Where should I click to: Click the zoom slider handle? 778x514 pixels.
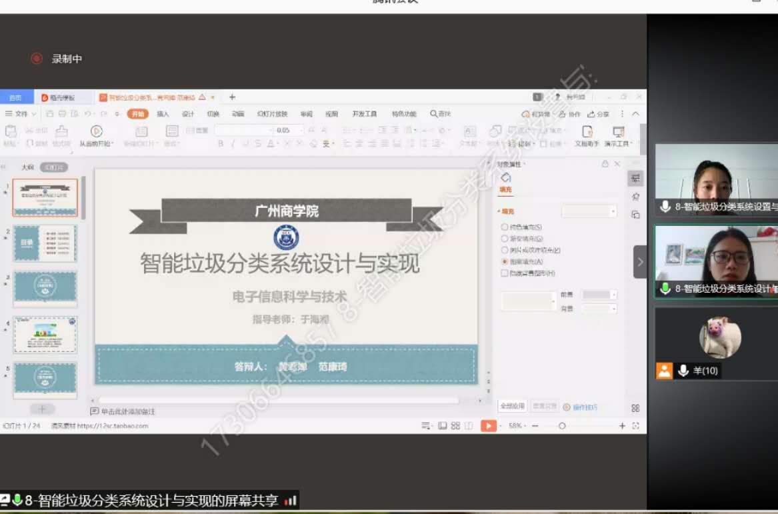pyautogui.click(x=562, y=426)
